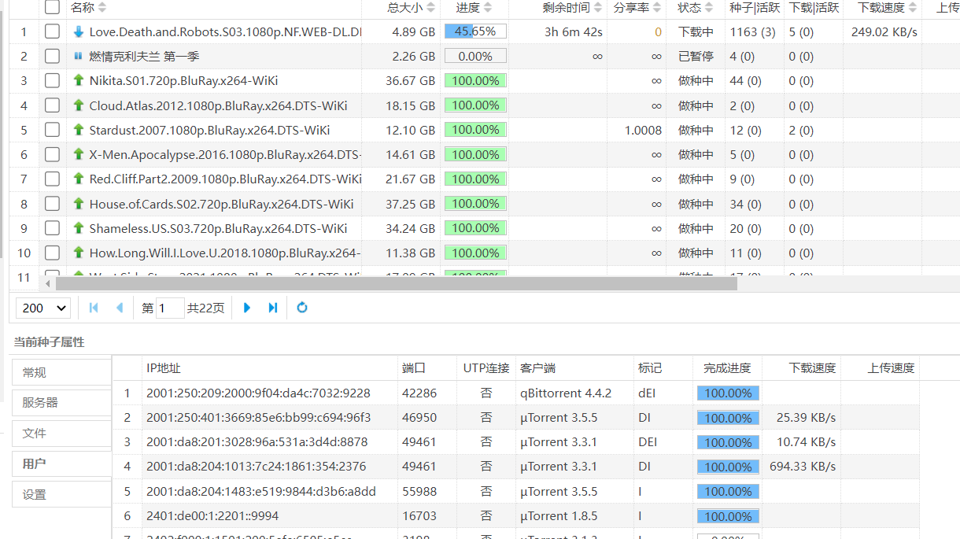Click the 694.33 KB/s peer download speed
Image resolution: width=960 pixels, height=539 pixels.
[x=803, y=467]
